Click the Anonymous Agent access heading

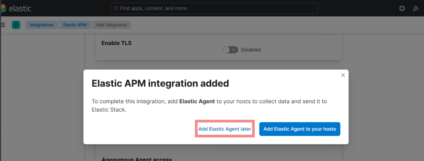(136, 159)
